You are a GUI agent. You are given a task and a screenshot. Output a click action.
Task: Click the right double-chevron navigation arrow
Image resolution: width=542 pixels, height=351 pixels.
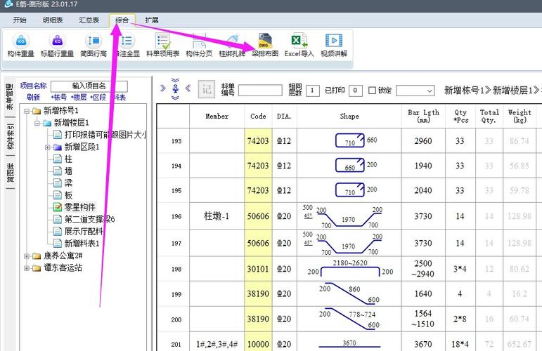tap(163, 88)
